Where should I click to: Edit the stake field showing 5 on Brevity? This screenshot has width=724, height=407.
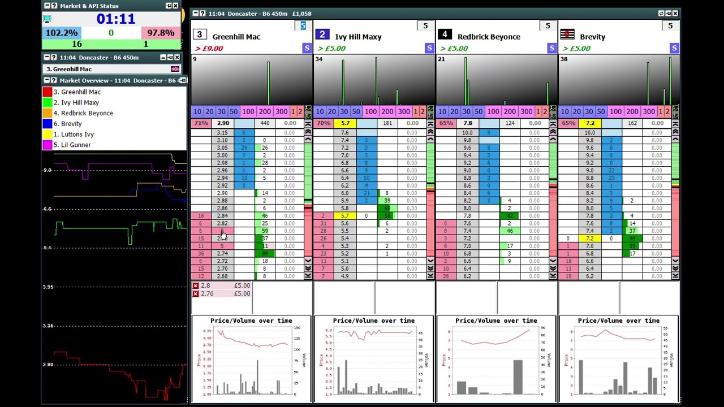(x=670, y=26)
